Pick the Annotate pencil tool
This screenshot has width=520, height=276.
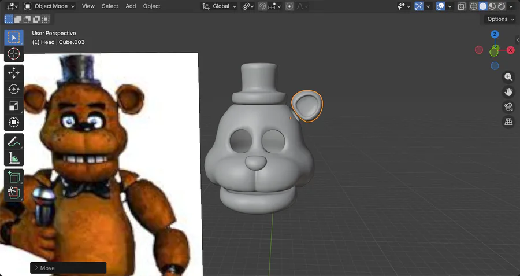point(14,142)
